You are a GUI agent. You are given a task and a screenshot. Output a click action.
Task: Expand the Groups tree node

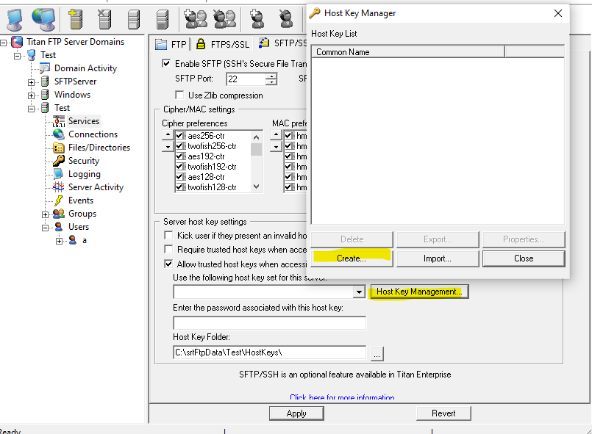tap(46, 214)
